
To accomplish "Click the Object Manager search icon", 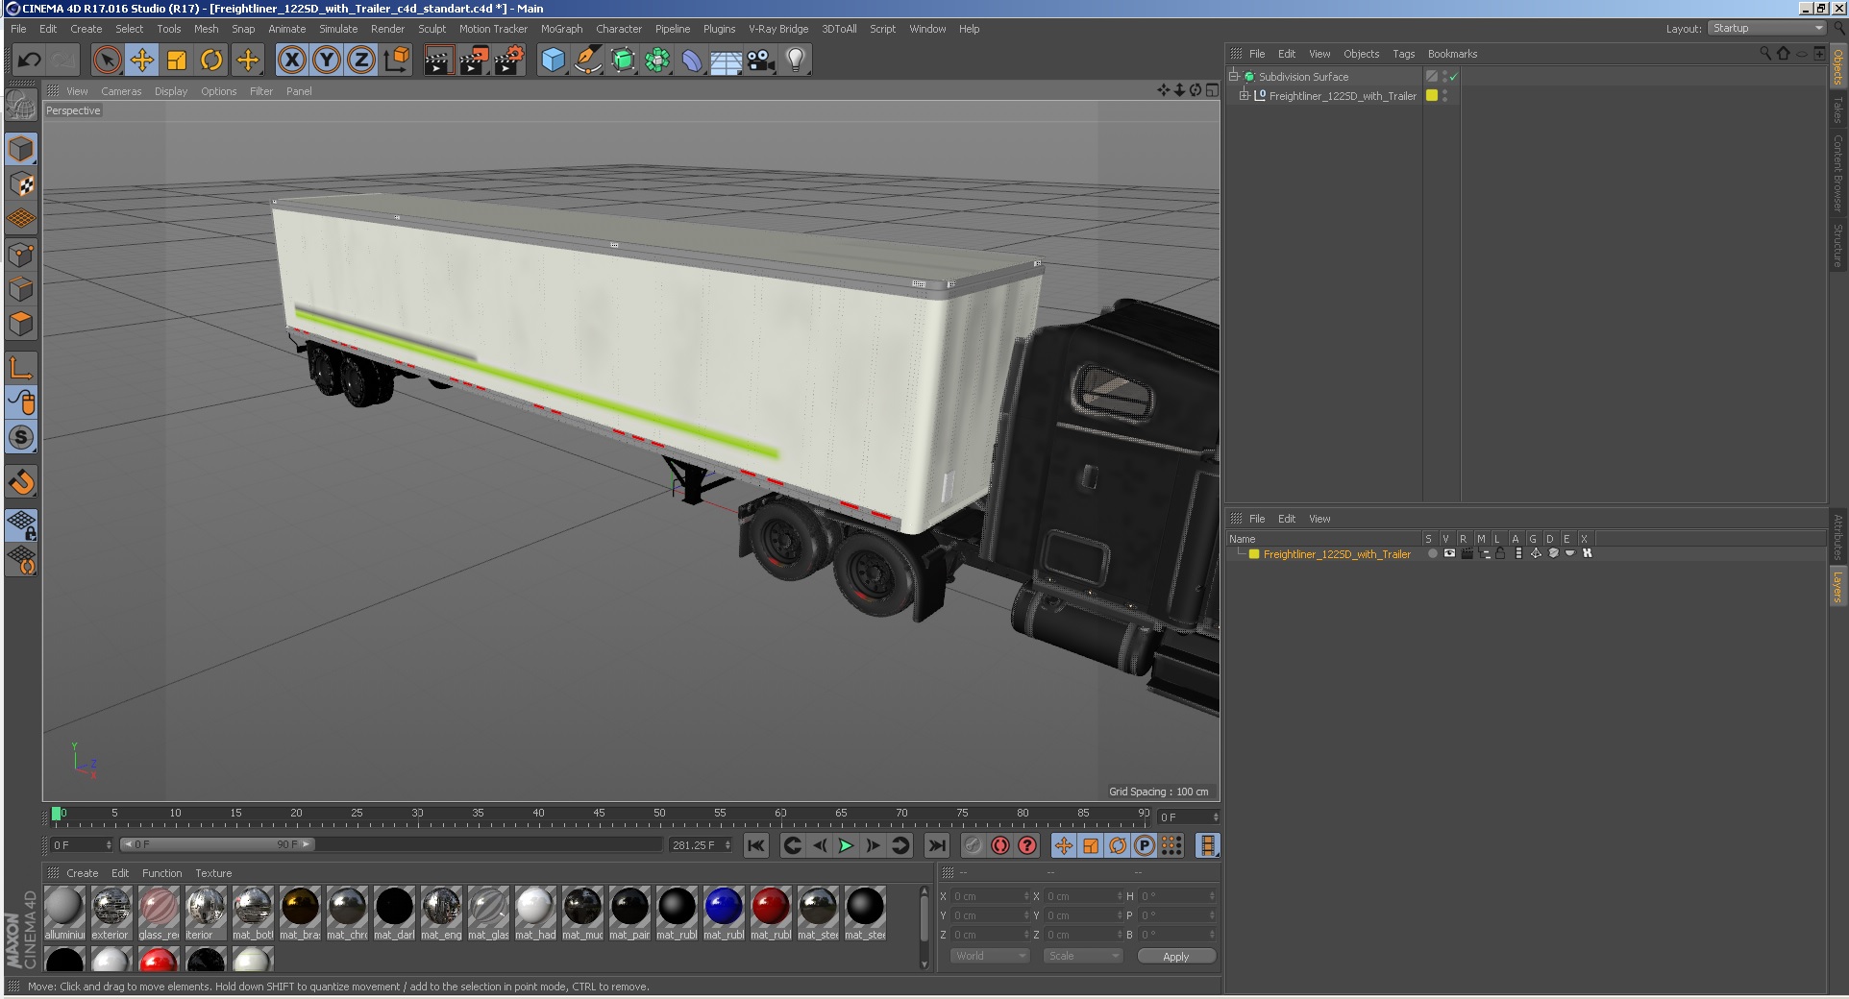I will [x=1765, y=54].
